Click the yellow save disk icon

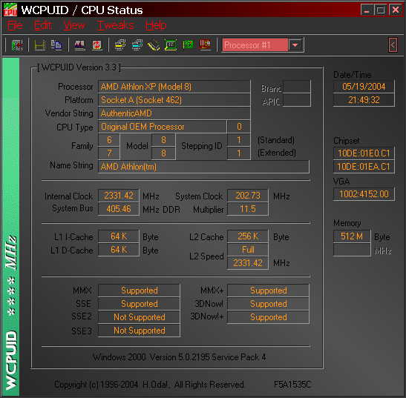click(40, 45)
